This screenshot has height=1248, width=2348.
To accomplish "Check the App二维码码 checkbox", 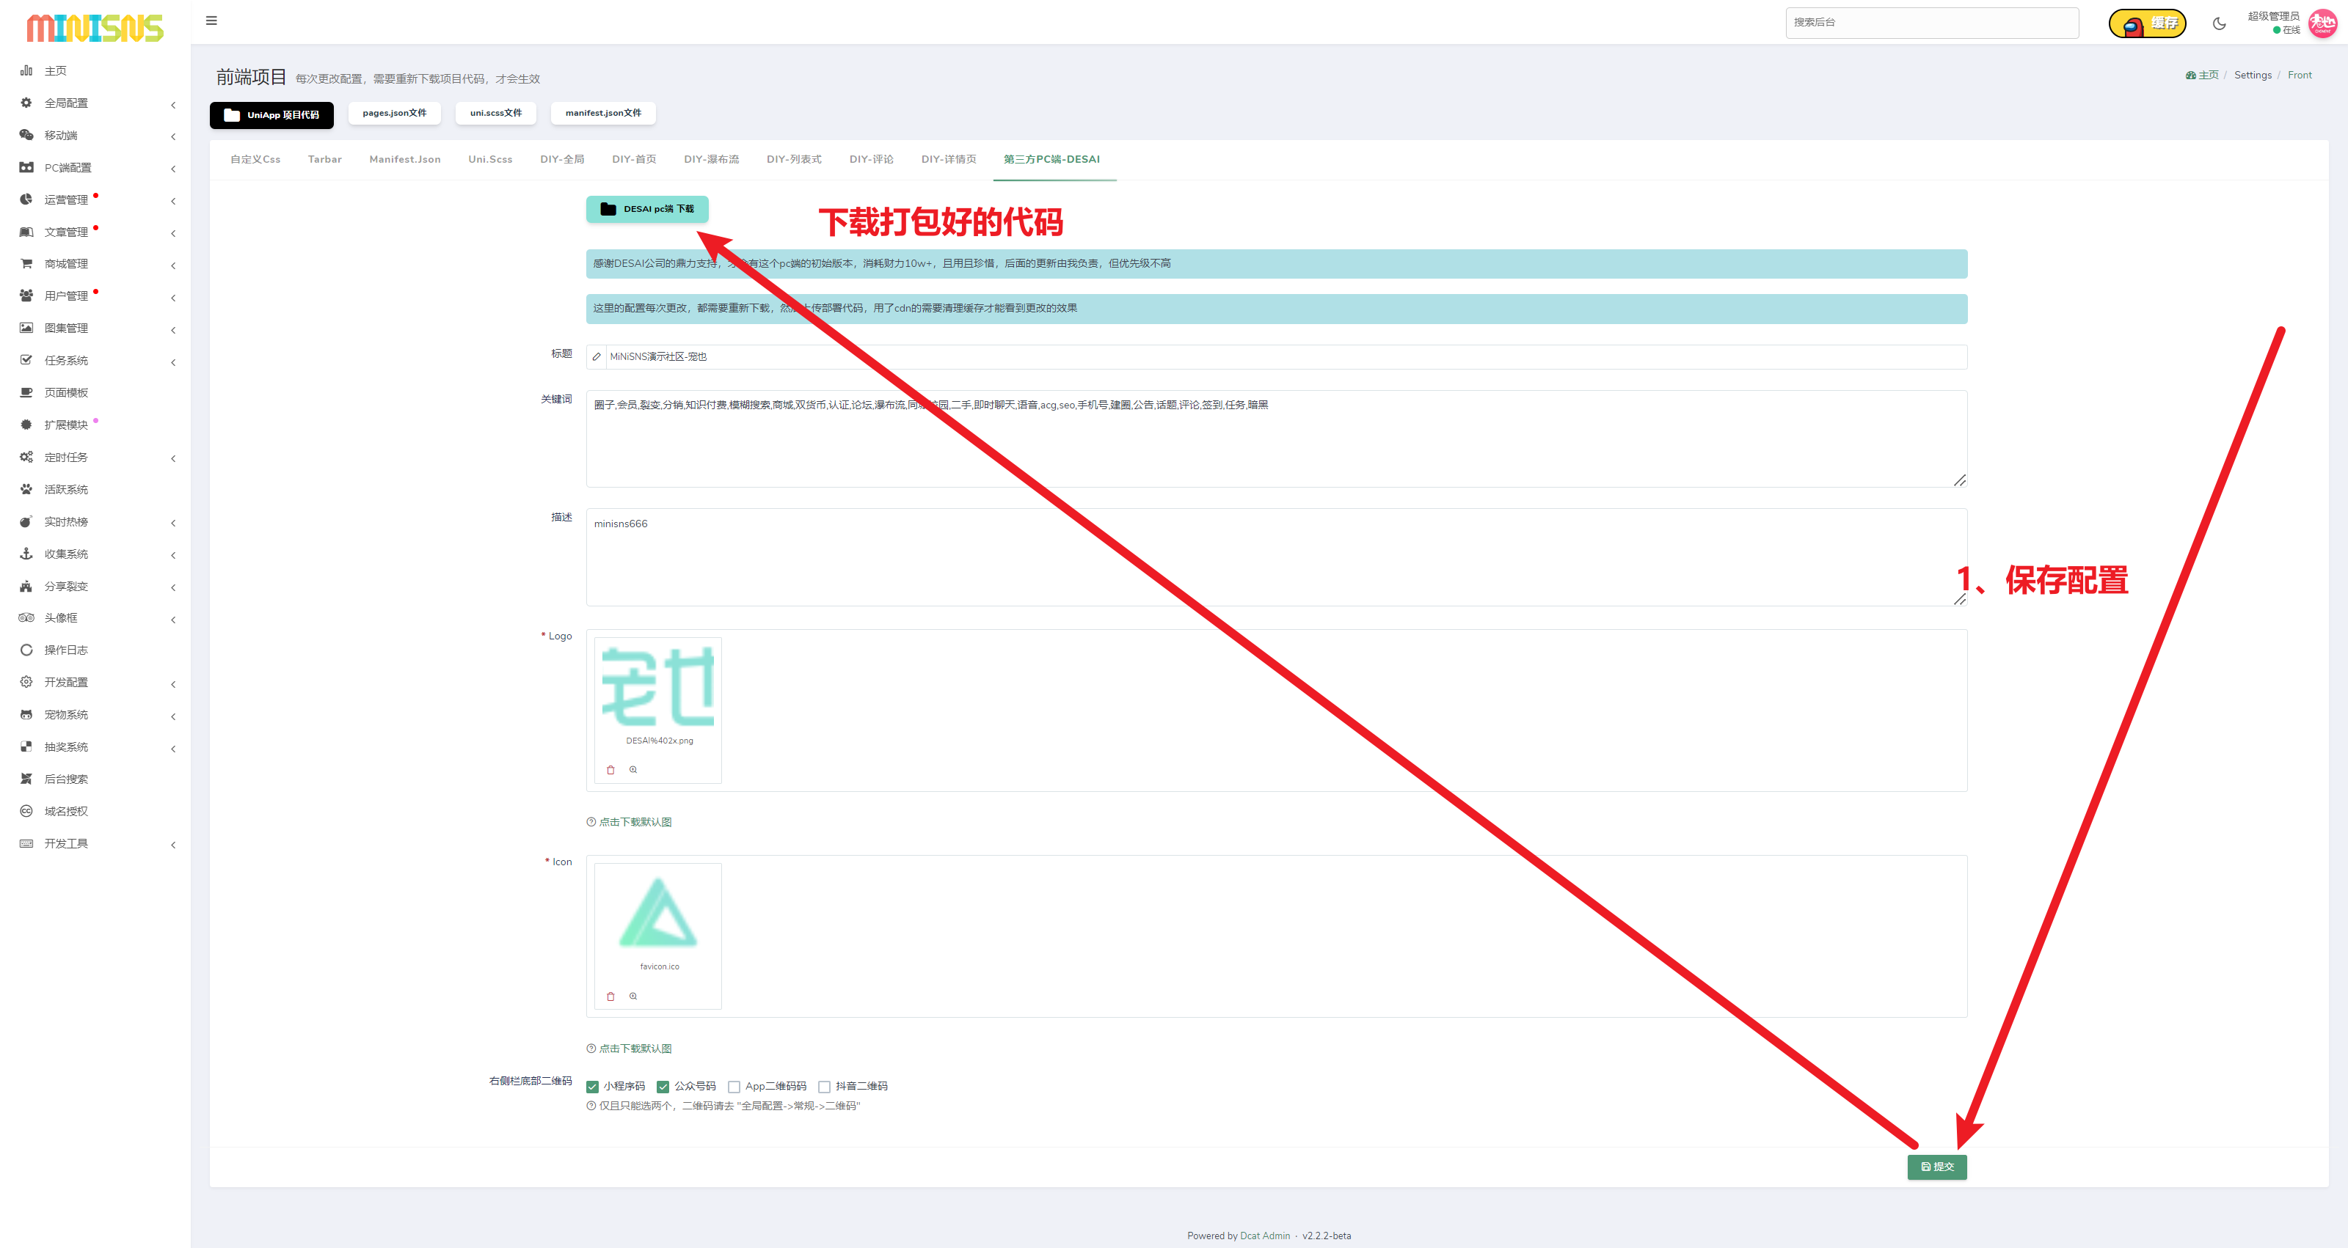I will (734, 1087).
